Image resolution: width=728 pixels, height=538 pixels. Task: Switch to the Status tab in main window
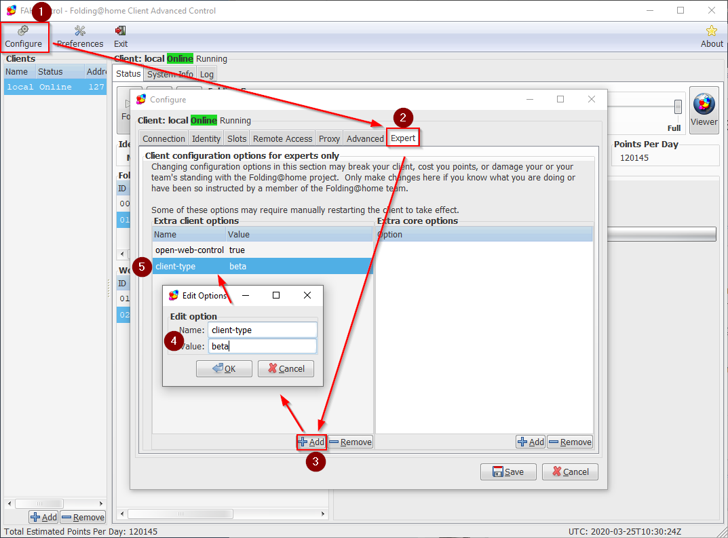click(128, 74)
